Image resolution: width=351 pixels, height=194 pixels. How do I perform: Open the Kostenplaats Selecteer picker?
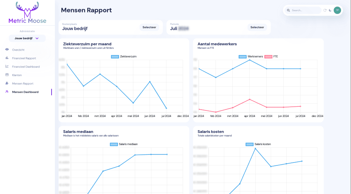(x=149, y=27)
